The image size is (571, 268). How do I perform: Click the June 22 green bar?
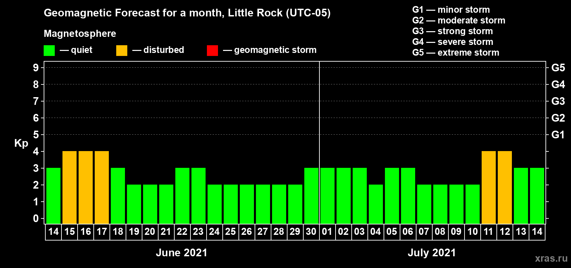coord(182,196)
